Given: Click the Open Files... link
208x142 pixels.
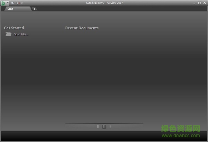Looking at the screenshot, I should (21, 34).
